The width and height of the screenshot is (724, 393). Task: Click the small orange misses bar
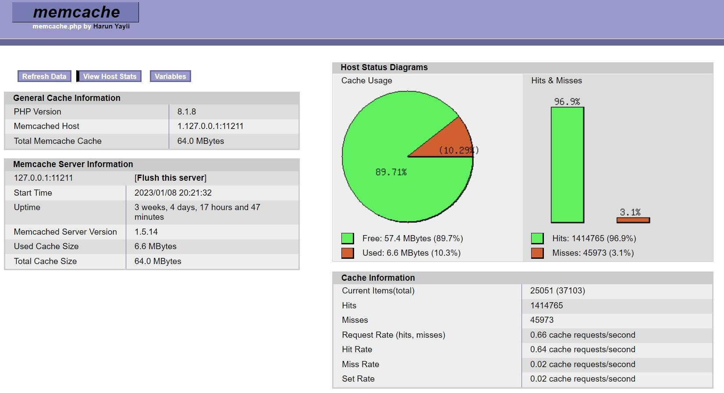coord(633,220)
